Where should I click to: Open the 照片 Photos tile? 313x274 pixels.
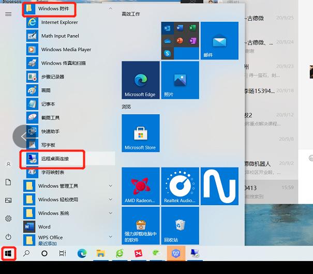coord(180,80)
